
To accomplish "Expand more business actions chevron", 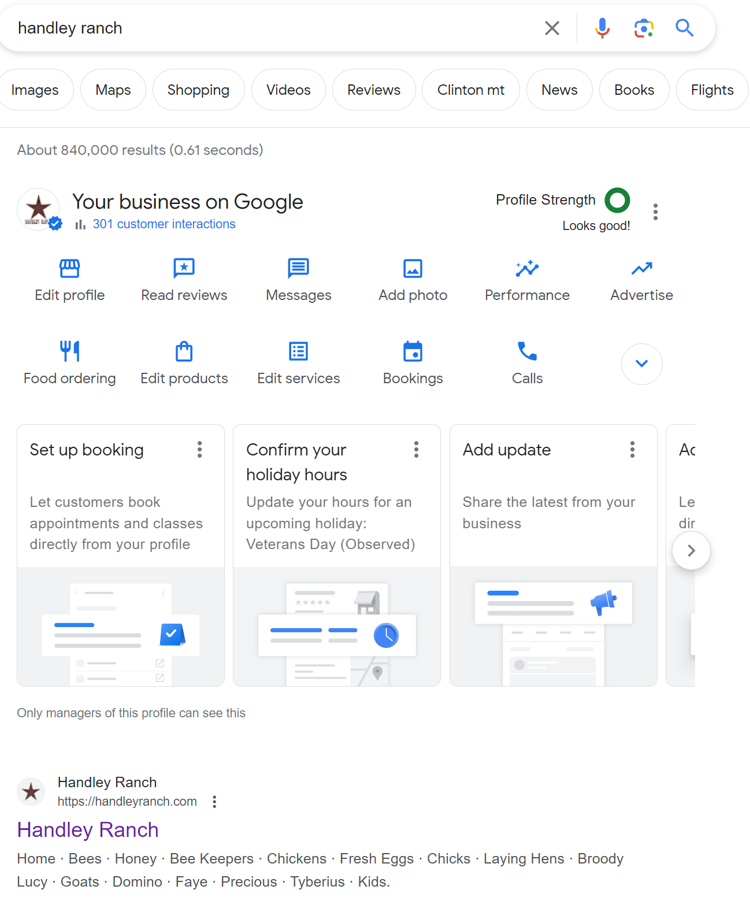I will [642, 364].
